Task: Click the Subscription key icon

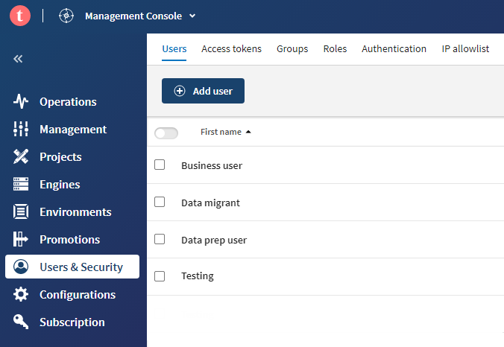Action: (21, 322)
